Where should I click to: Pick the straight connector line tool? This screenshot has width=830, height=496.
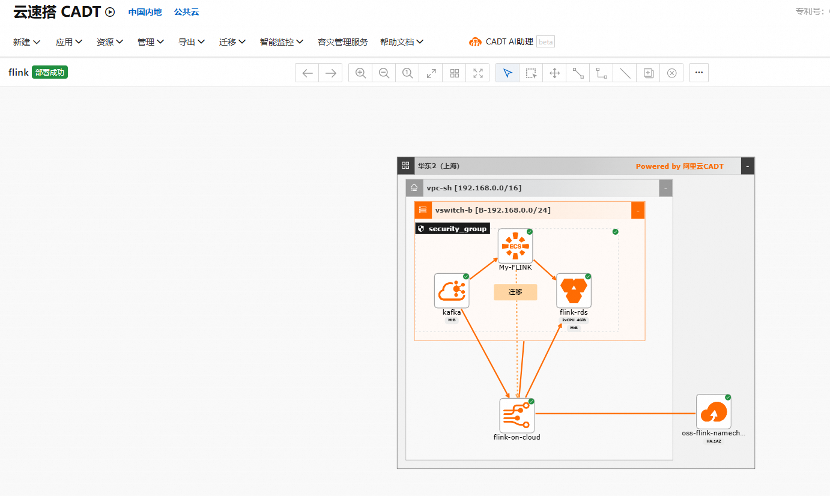pos(578,73)
